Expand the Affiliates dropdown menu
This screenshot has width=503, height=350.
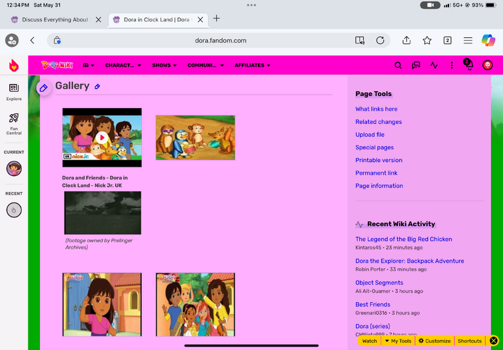pyautogui.click(x=252, y=65)
